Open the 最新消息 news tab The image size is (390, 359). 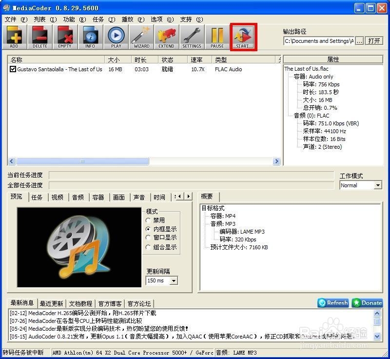point(22,303)
